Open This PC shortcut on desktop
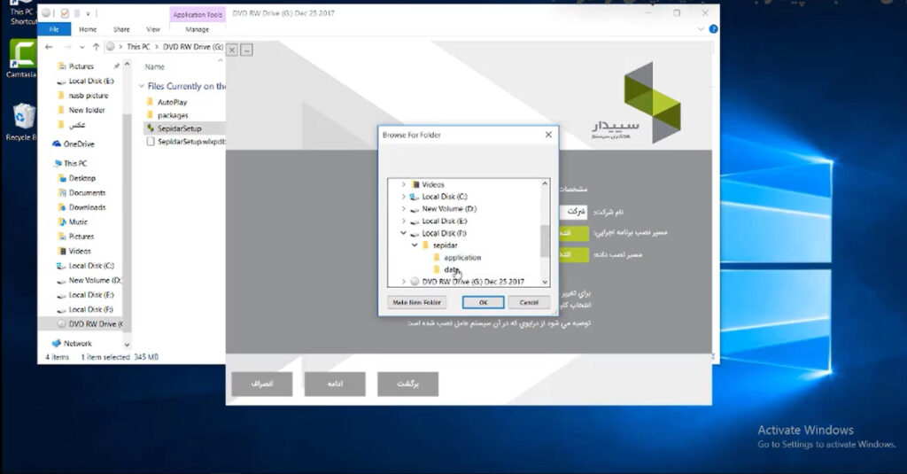The width and height of the screenshot is (907, 474). click(21, 14)
